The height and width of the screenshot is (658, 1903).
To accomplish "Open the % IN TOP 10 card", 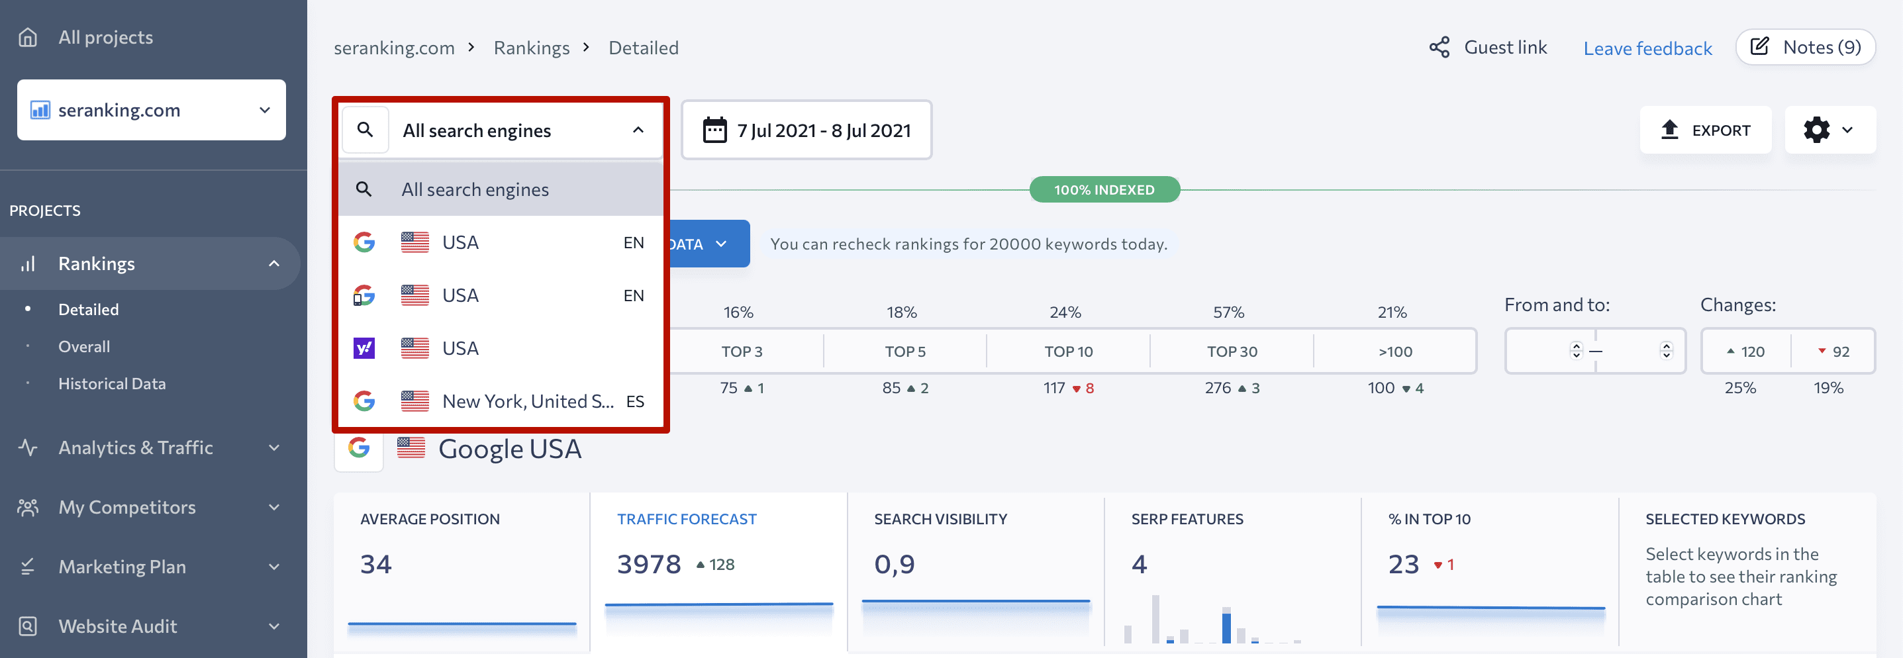I will [x=1490, y=573].
